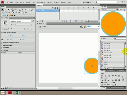Switch to the Swatches tab

click(110, 88)
